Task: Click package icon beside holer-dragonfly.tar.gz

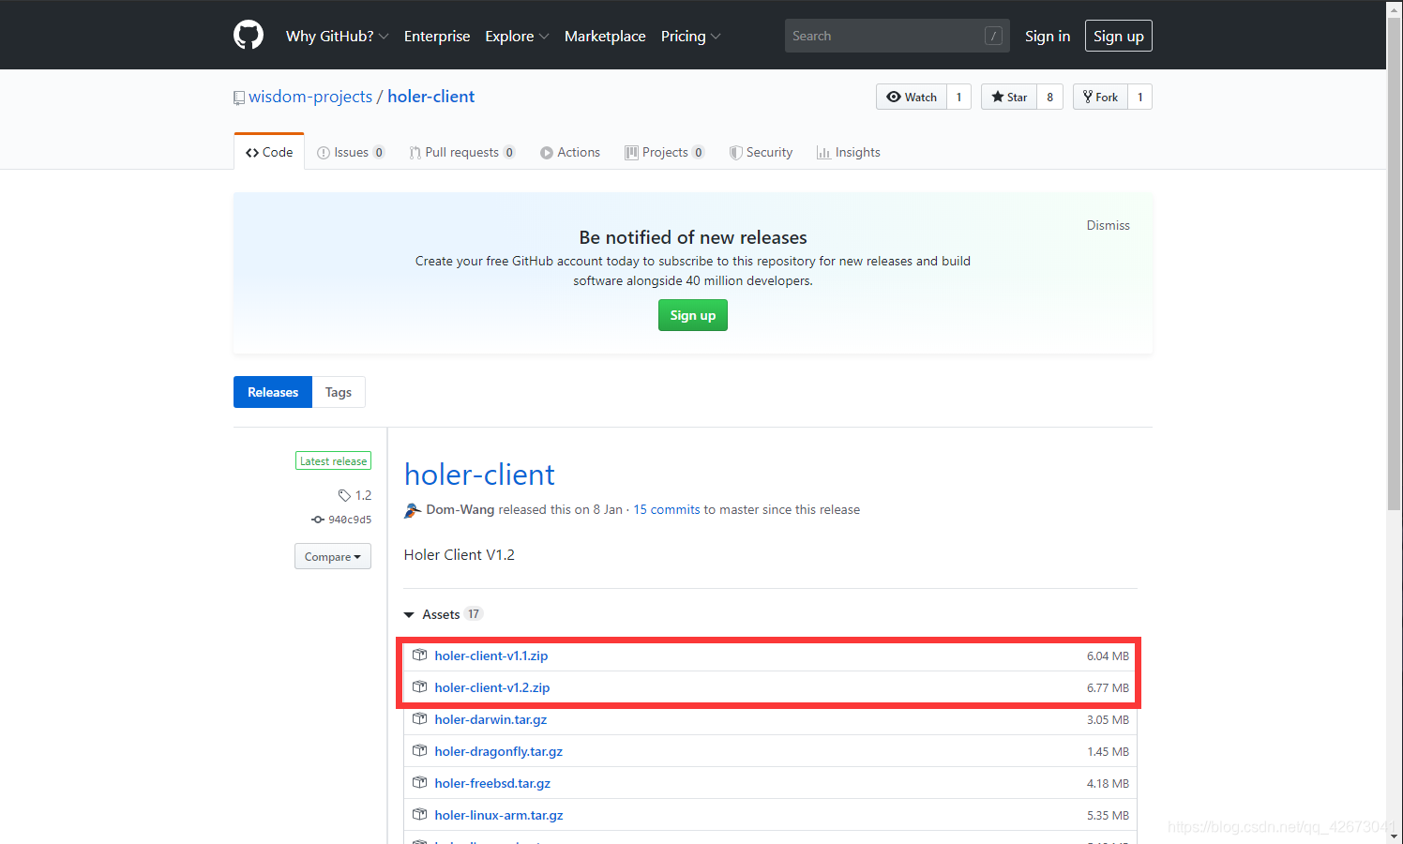Action: pyautogui.click(x=419, y=751)
